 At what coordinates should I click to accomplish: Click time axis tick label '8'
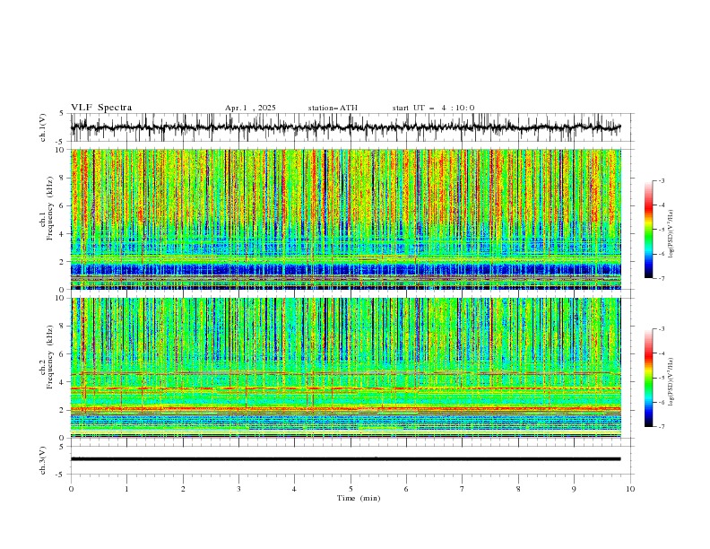518,489
